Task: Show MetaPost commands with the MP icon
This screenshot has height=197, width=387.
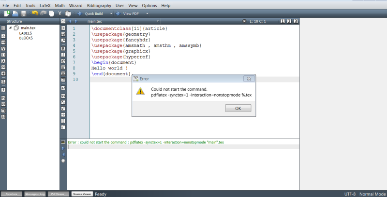Action: (3, 104)
